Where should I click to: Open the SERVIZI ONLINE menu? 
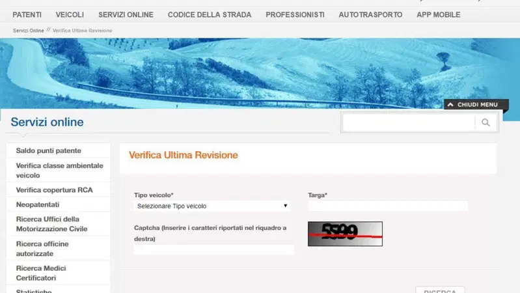(126, 15)
